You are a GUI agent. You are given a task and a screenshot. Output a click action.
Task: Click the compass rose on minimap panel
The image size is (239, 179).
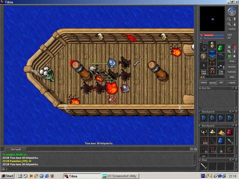pos(232,11)
